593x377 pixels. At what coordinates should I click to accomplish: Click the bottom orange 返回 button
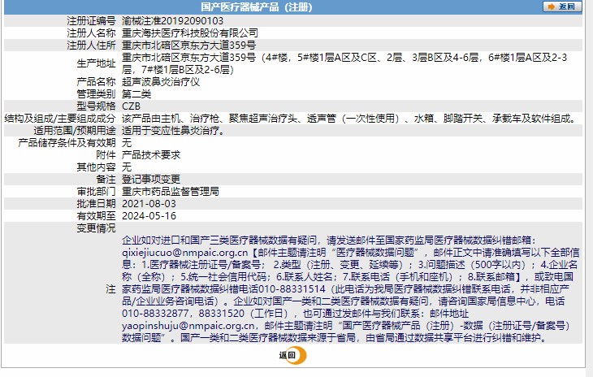292,355
